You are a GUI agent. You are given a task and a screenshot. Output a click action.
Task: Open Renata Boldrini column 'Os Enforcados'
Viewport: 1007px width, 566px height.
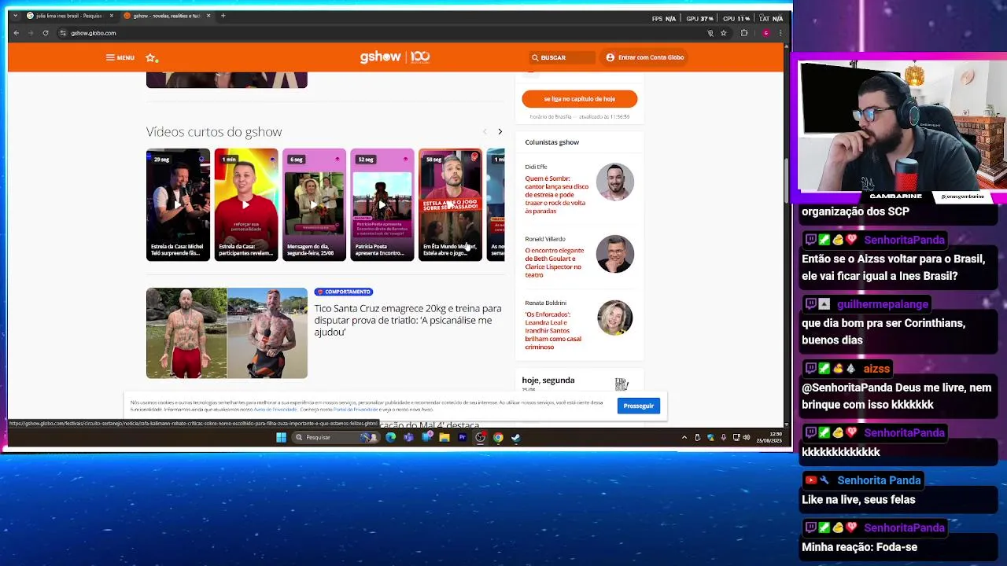coord(553,330)
